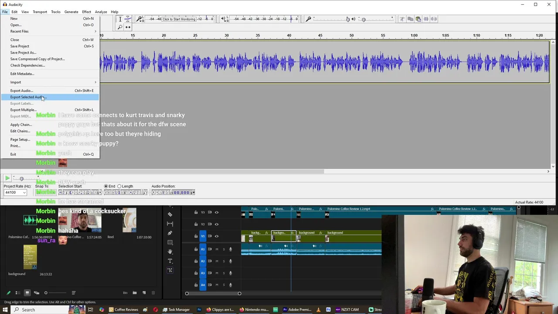
Task: Click the Cut scissors icon in Audacity
Action: 402,19
